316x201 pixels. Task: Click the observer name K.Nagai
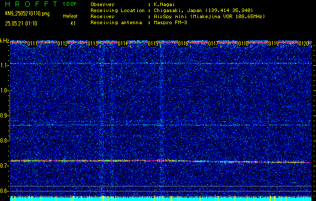164,4
